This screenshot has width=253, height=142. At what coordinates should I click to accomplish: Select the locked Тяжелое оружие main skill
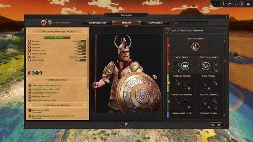(x=185, y=85)
